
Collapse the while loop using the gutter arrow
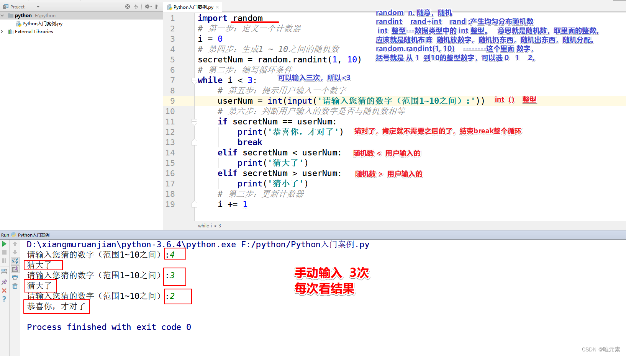(194, 80)
